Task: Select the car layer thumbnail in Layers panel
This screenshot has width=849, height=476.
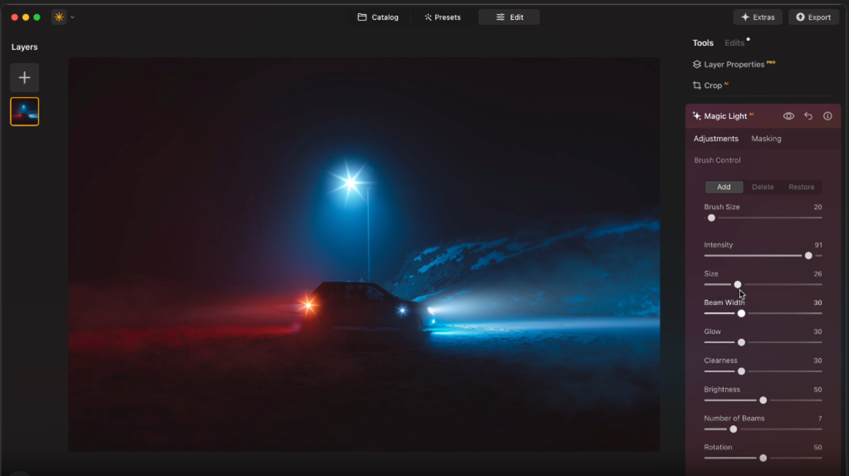Action: pyautogui.click(x=25, y=111)
